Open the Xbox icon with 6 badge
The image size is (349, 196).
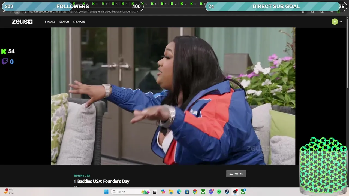(x=243, y=192)
